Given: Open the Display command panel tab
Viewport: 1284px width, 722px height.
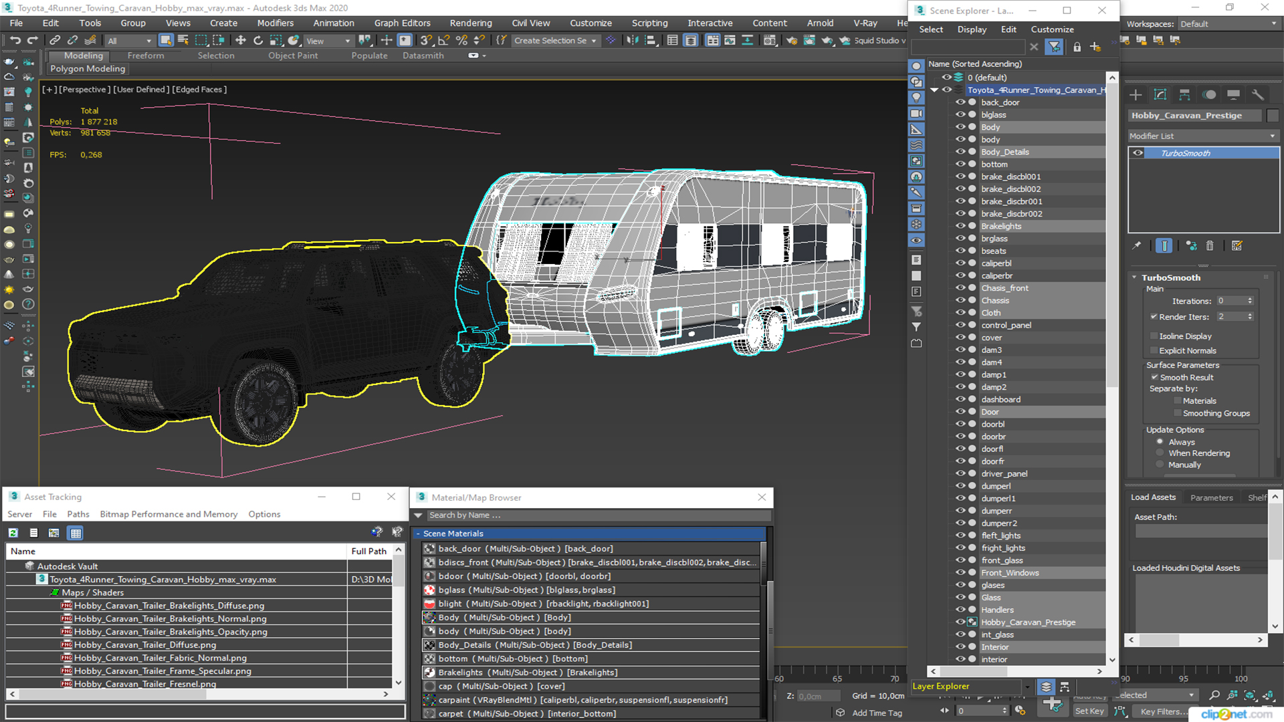Looking at the screenshot, I should point(1234,95).
